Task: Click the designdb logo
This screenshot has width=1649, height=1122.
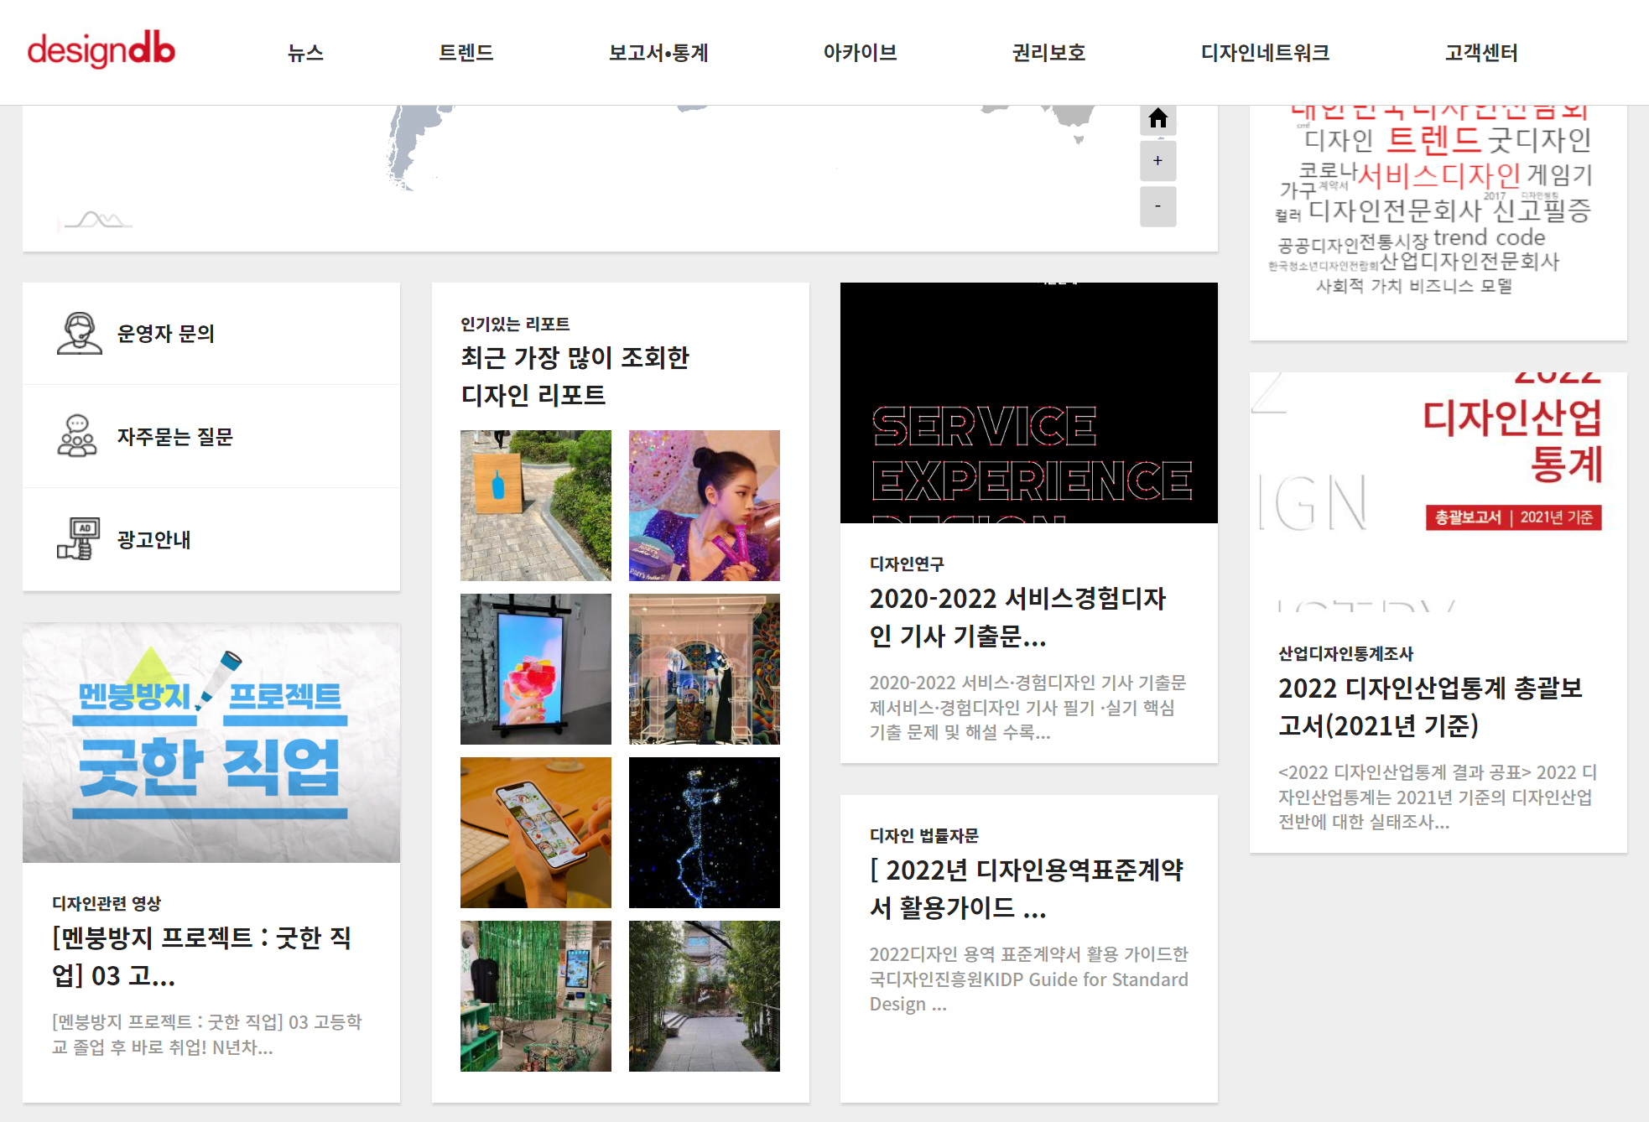Action: click(x=101, y=50)
